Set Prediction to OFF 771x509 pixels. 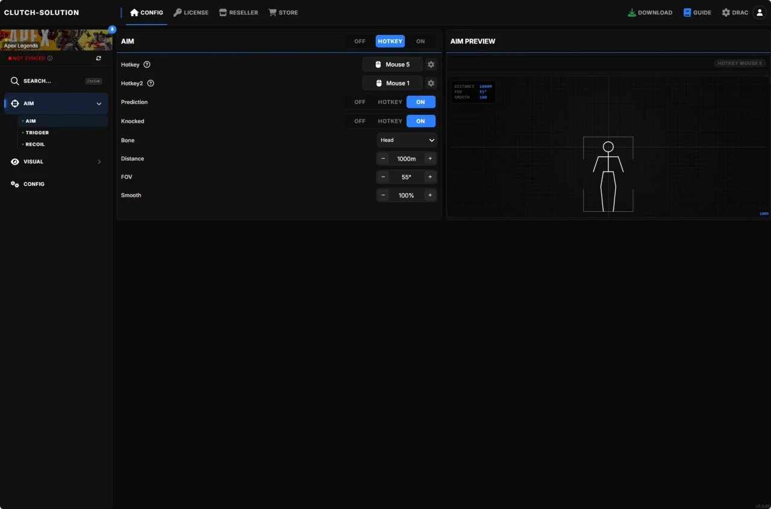point(360,102)
